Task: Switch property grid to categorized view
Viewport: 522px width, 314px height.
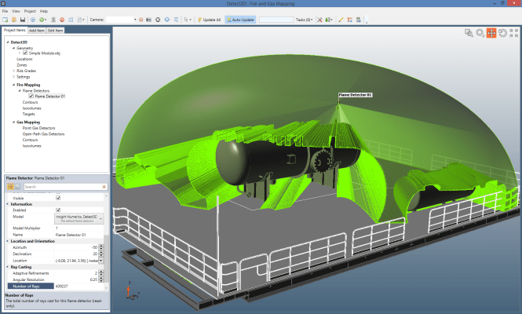Action: (10, 187)
